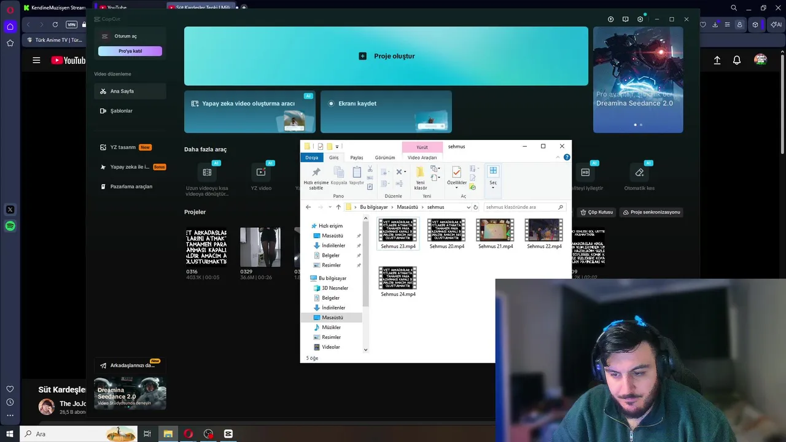Click CapCut upload arrow circle icon
The width and height of the screenshot is (786, 442).
click(x=610, y=19)
